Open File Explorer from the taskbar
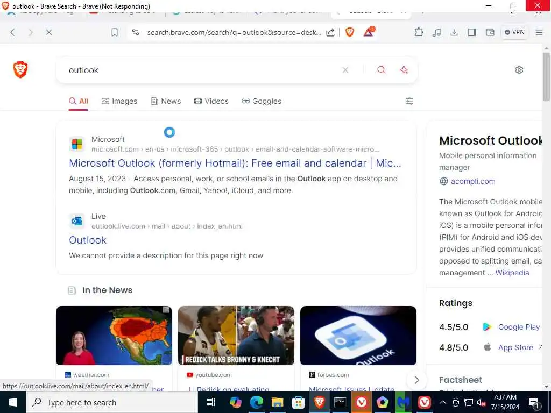The width and height of the screenshot is (551, 413). coord(277,402)
